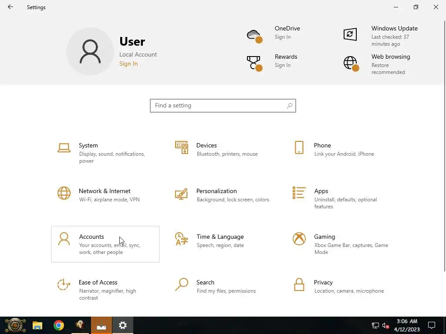The width and height of the screenshot is (446, 334).
Task: Select the Search settings title
Action: click(206, 282)
